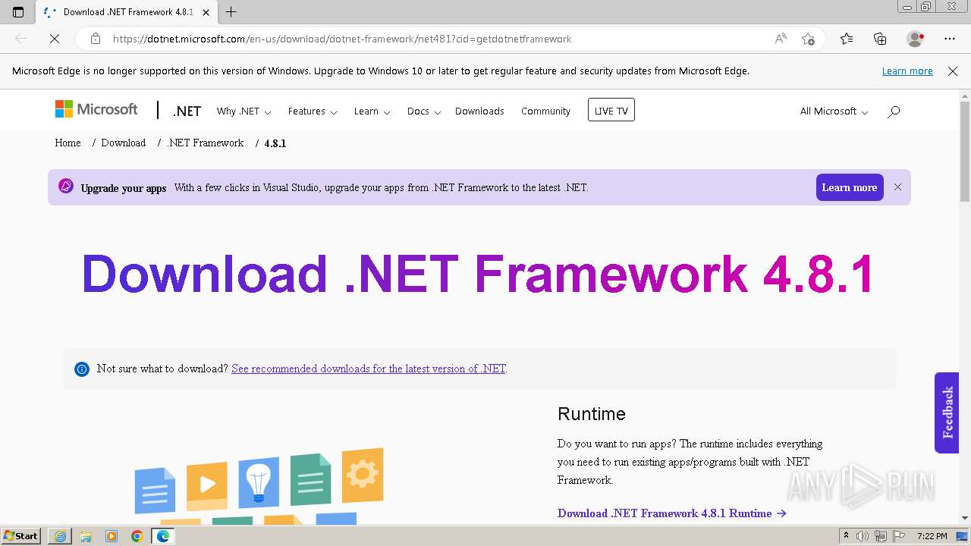Open Action Center flag icon
Screen dimensions: 971x546
[x=900, y=536]
